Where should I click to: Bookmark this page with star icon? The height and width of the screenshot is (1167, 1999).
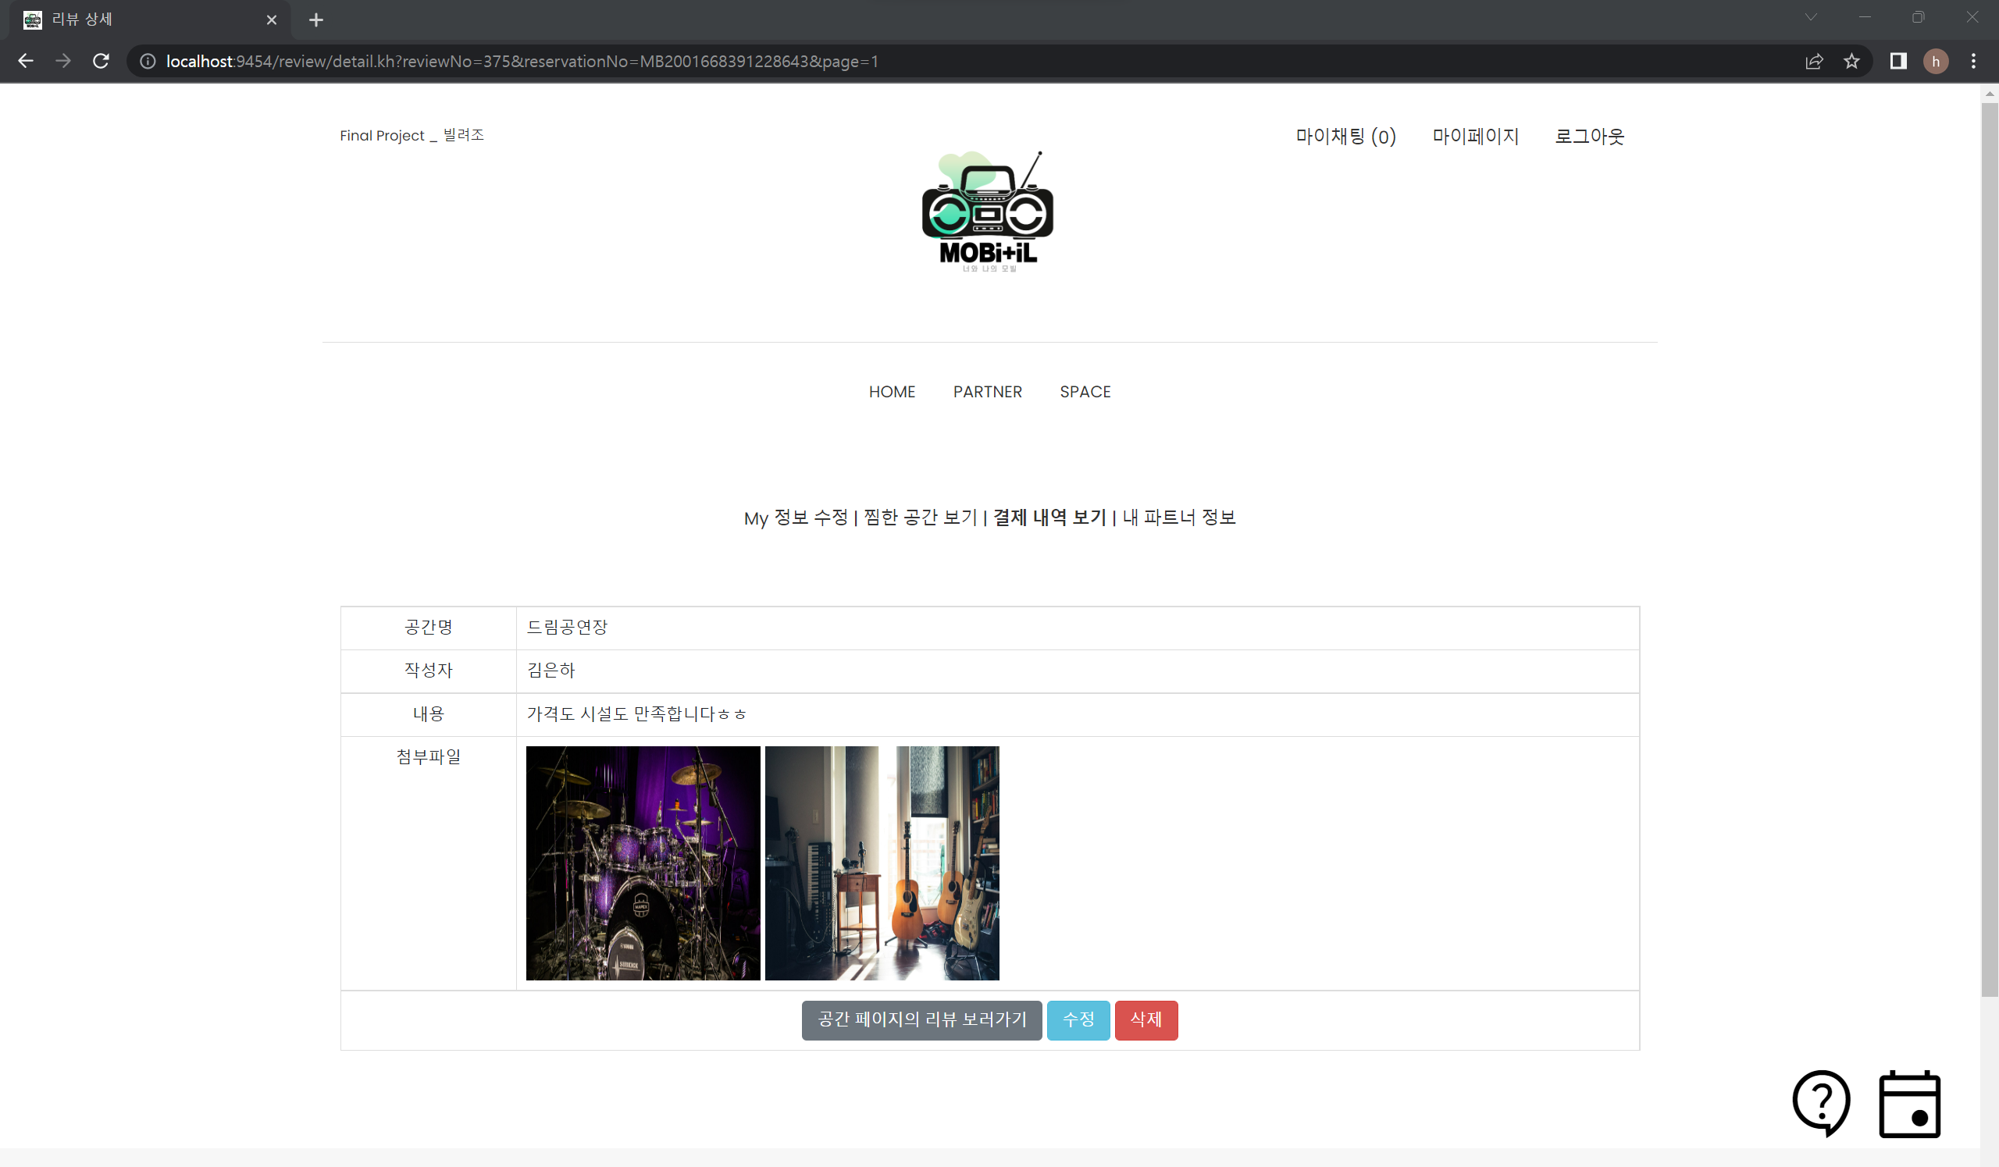[x=1851, y=61]
